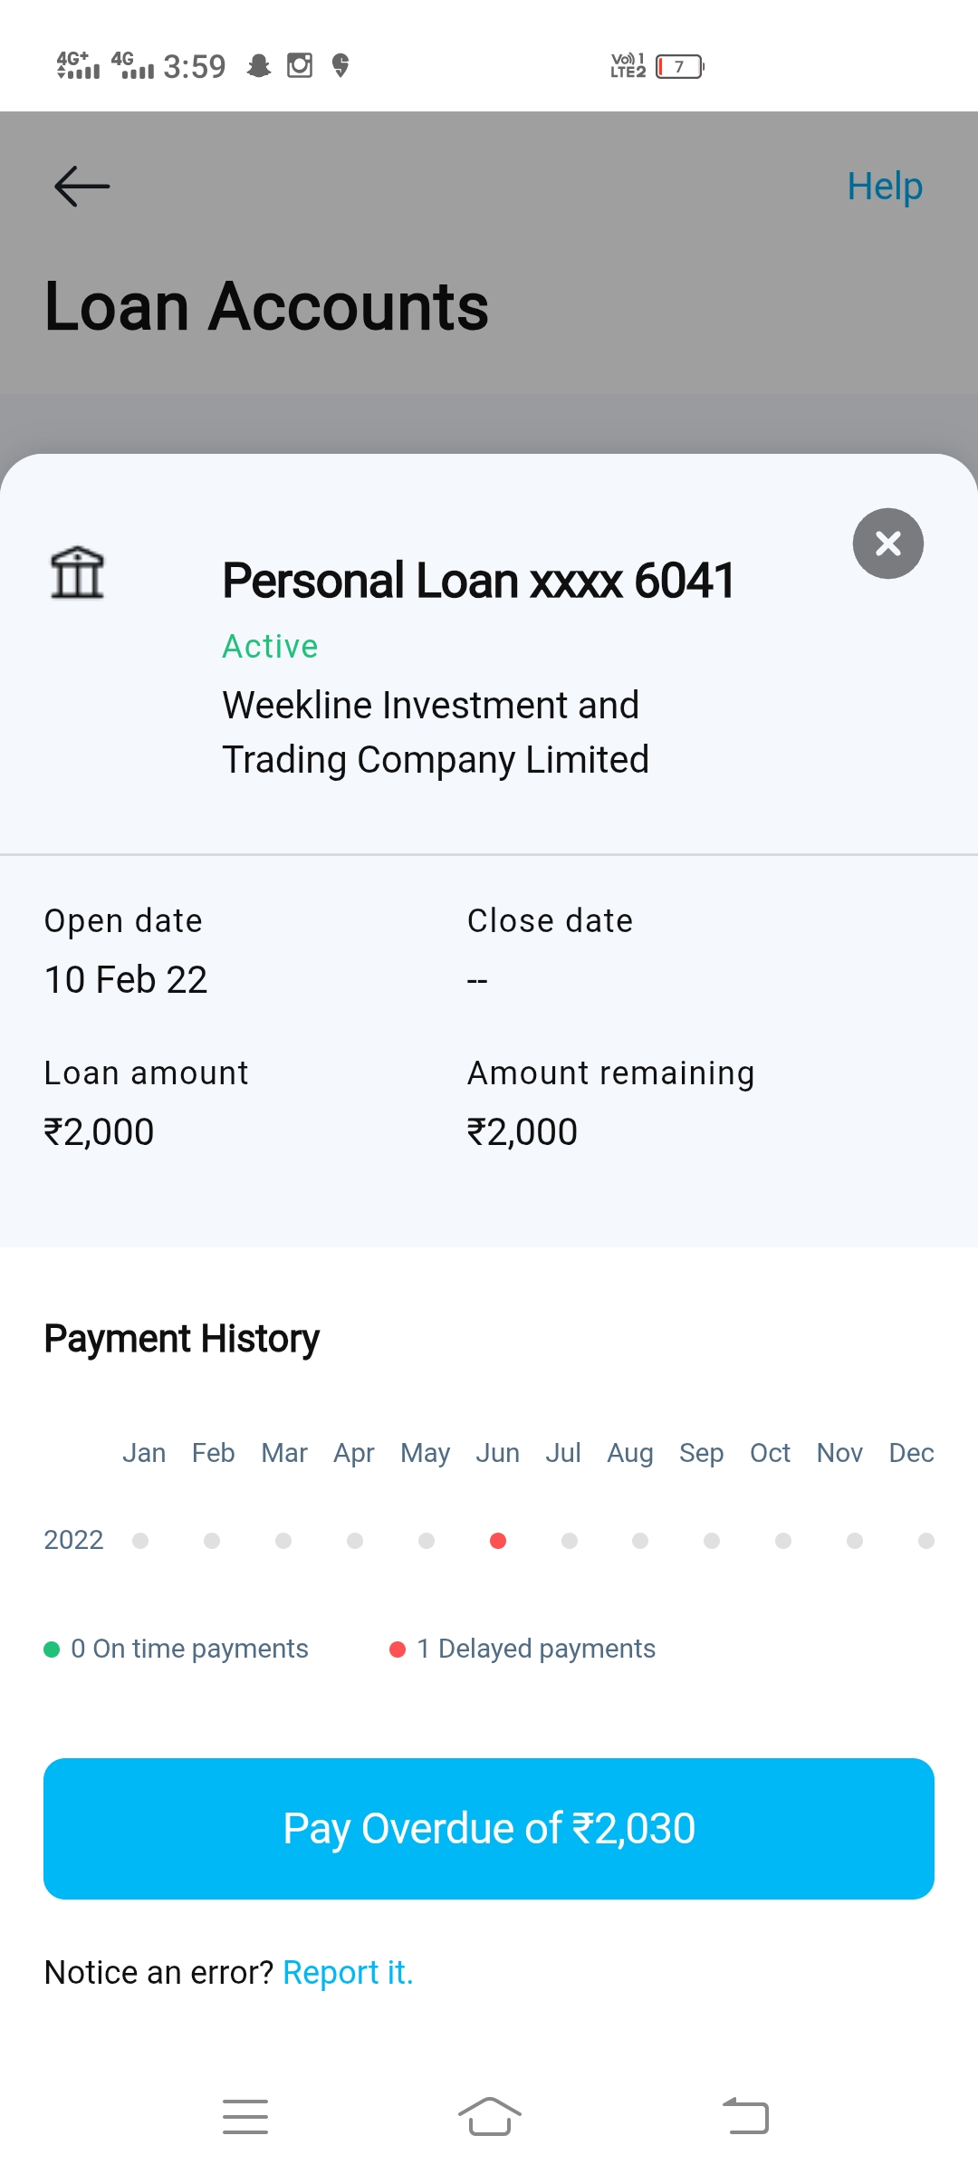Tap the green on-time payments legend dot
This screenshot has height=2174, width=978.
coord(52,1650)
